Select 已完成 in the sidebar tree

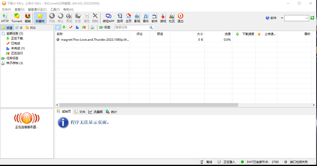pyautogui.click(x=16, y=44)
